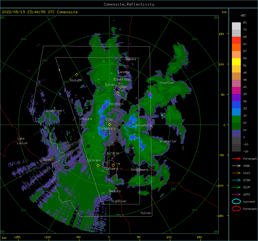
Task: Click the timestamp 2022/05/19 23:44:55 UTC Composite
Action: (x=40, y=12)
